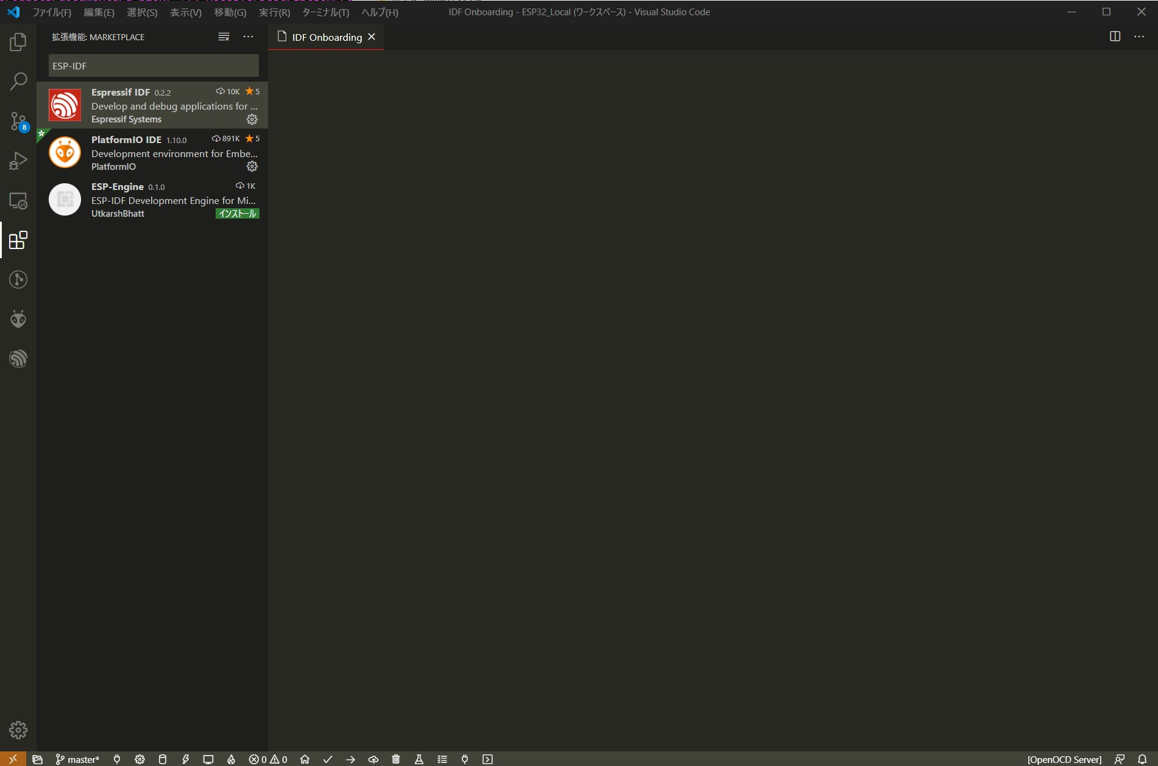Open the 表示(V) menu

point(186,12)
